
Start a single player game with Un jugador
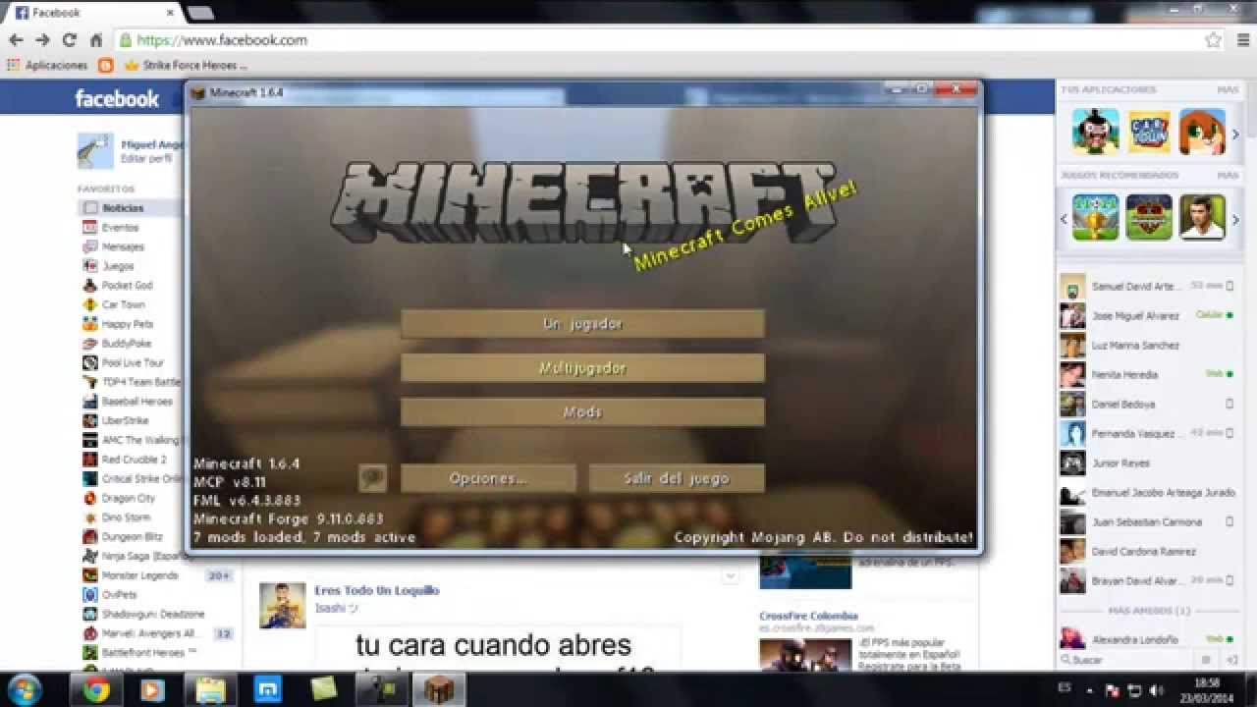point(582,324)
